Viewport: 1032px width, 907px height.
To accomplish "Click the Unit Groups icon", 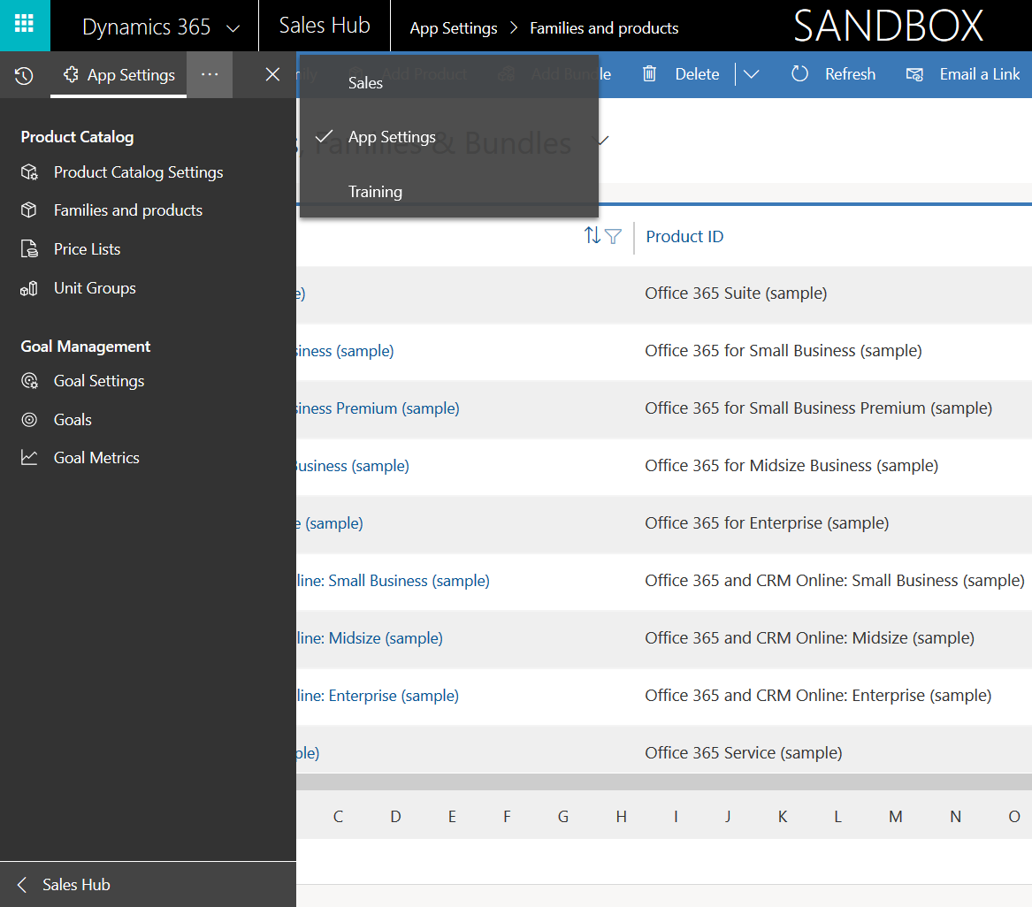I will (x=29, y=288).
